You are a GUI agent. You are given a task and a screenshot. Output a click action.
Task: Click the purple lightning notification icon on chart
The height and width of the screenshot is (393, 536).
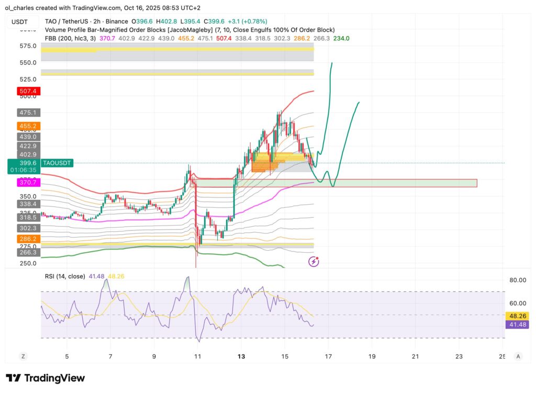click(312, 262)
